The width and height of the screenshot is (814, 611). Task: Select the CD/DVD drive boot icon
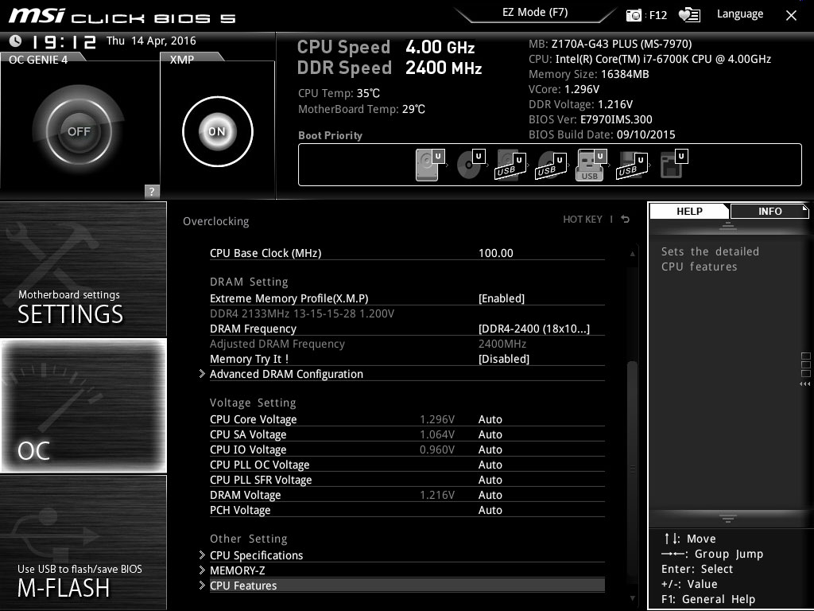(471, 165)
